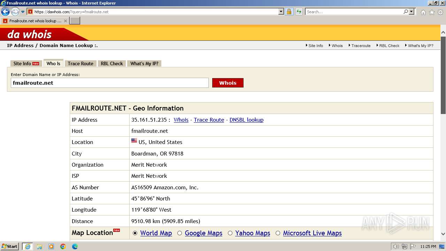Image resolution: width=446 pixels, height=251 pixels.
Task: Click the page scrollbar down arrow
Action: tap(443, 234)
